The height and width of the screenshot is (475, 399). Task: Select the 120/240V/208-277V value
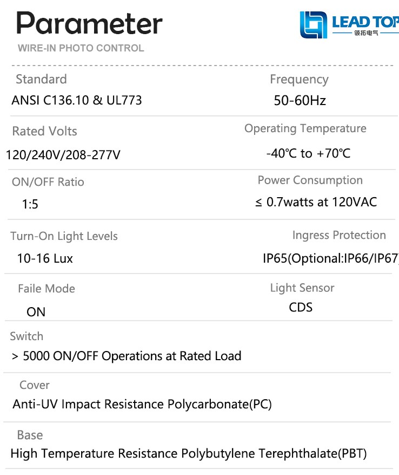point(63,155)
